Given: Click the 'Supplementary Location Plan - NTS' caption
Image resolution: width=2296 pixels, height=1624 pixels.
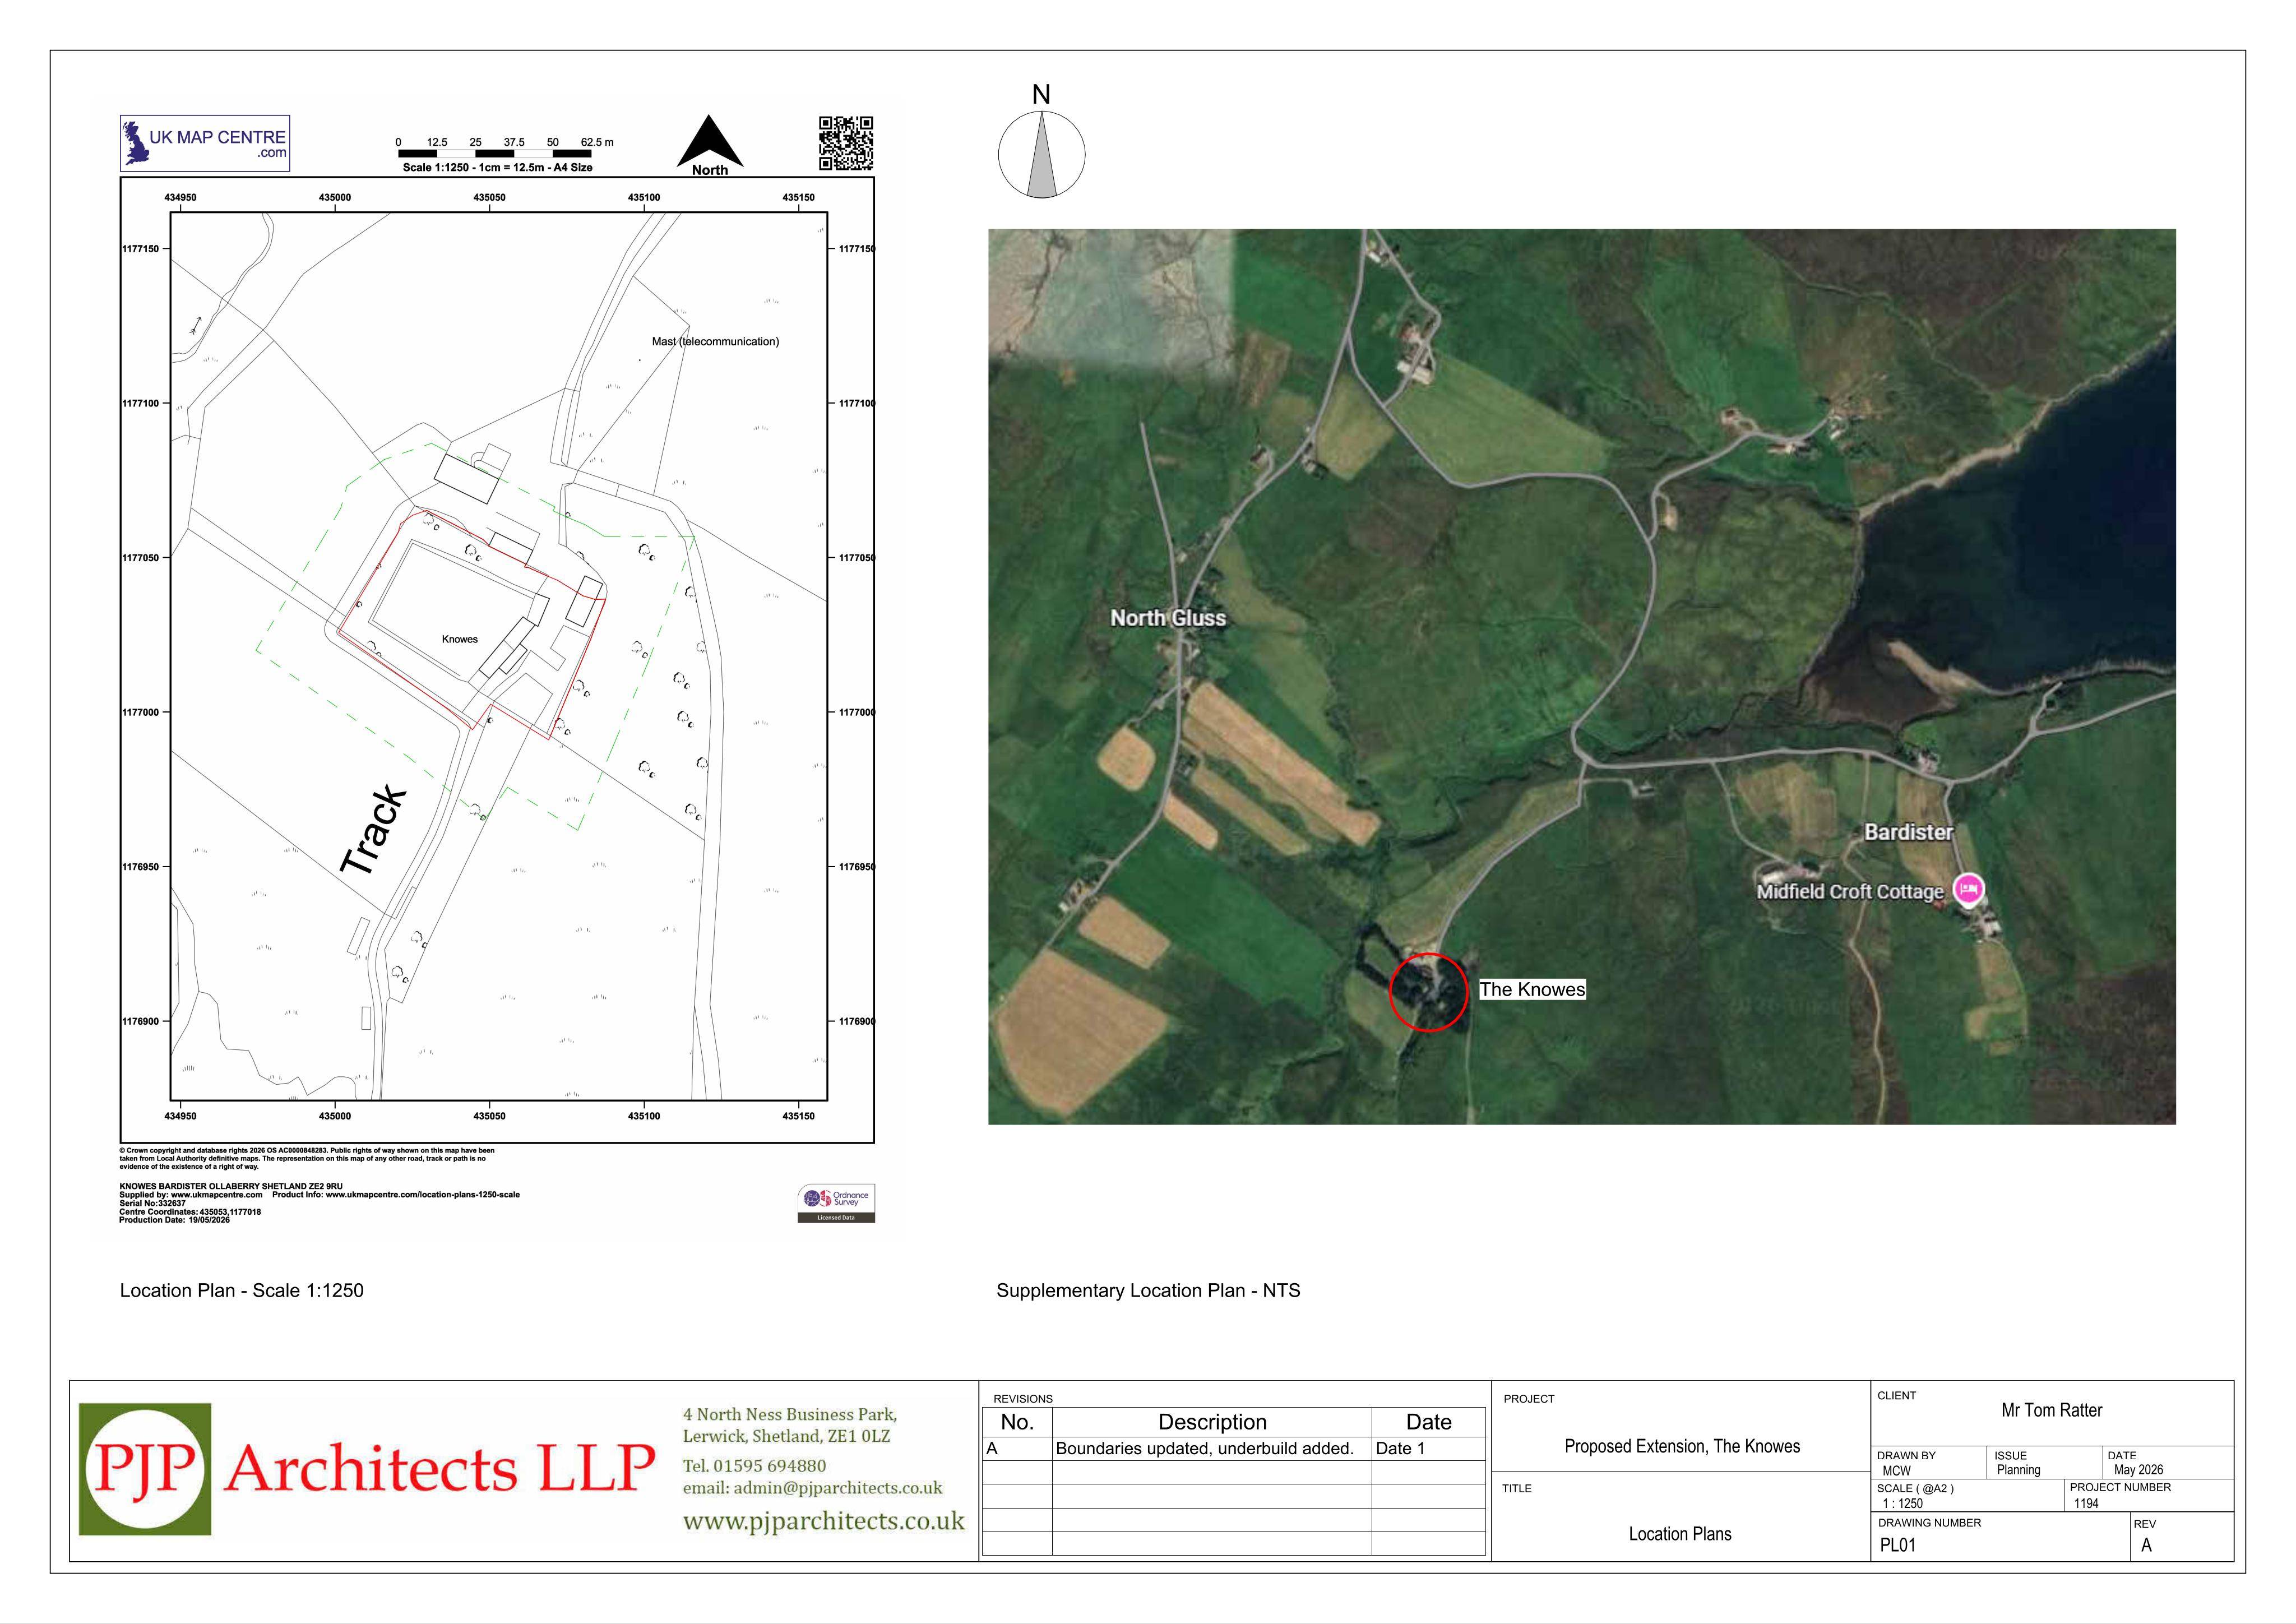Looking at the screenshot, I should [1148, 1290].
